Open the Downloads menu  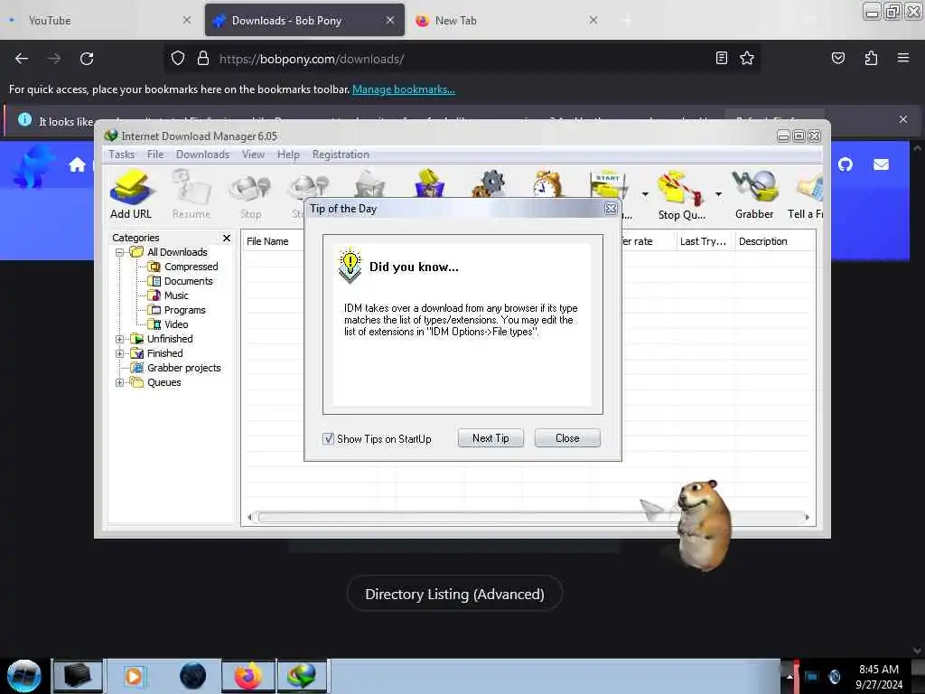pyautogui.click(x=202, y=154)
